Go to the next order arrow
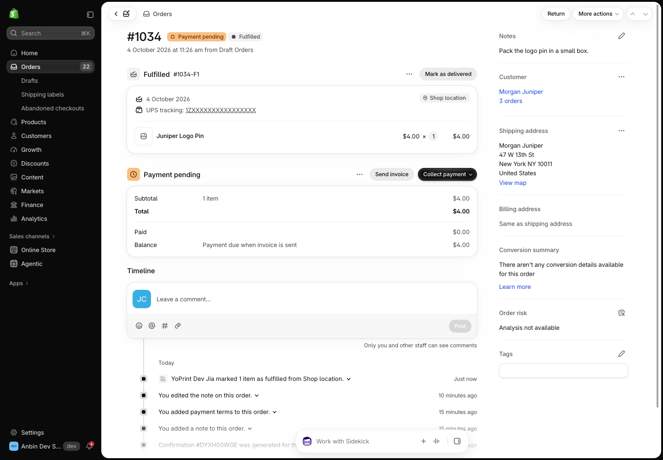 [x=646, y=14]
